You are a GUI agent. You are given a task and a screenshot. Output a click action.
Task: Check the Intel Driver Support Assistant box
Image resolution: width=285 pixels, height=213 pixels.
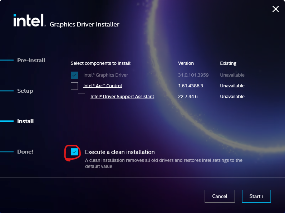coord(82,97)
